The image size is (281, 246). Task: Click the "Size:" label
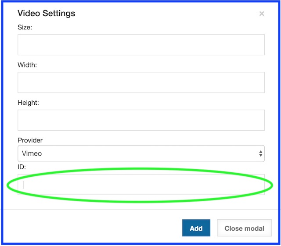[x=25, y=28]
